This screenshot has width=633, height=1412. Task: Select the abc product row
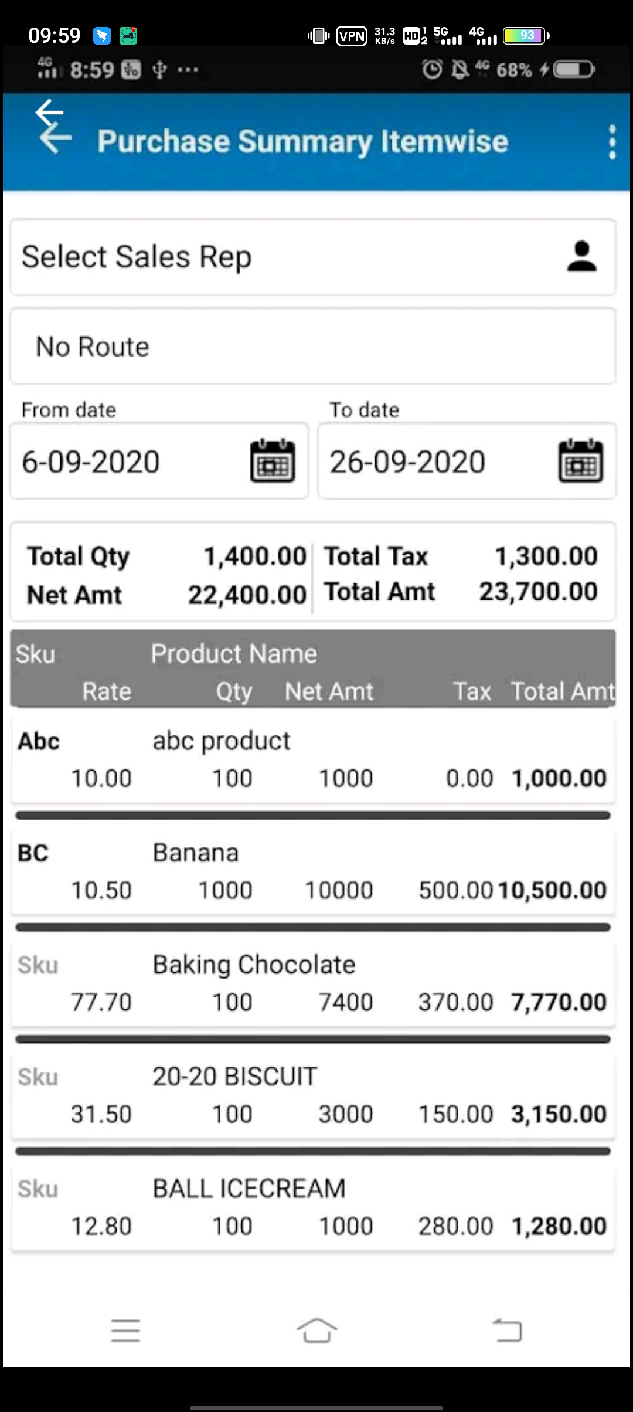click(313, 759)
